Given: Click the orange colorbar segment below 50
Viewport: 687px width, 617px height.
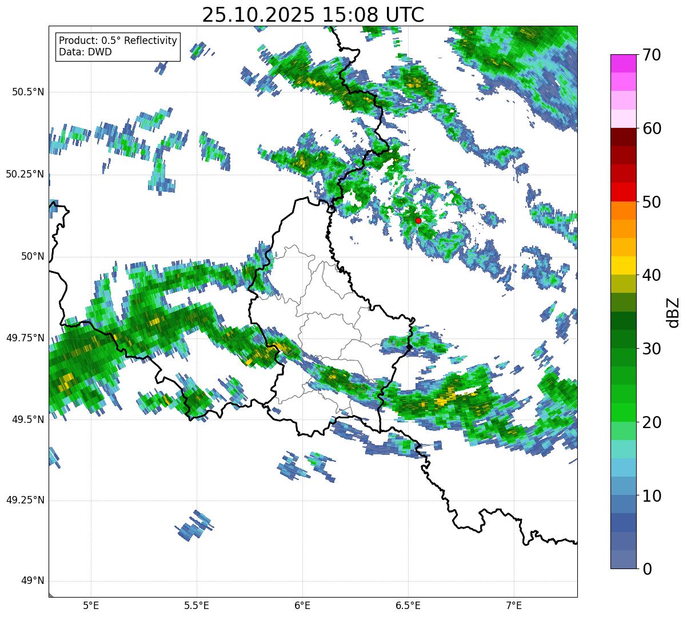Looking at the screenshot, I should 623,211.
